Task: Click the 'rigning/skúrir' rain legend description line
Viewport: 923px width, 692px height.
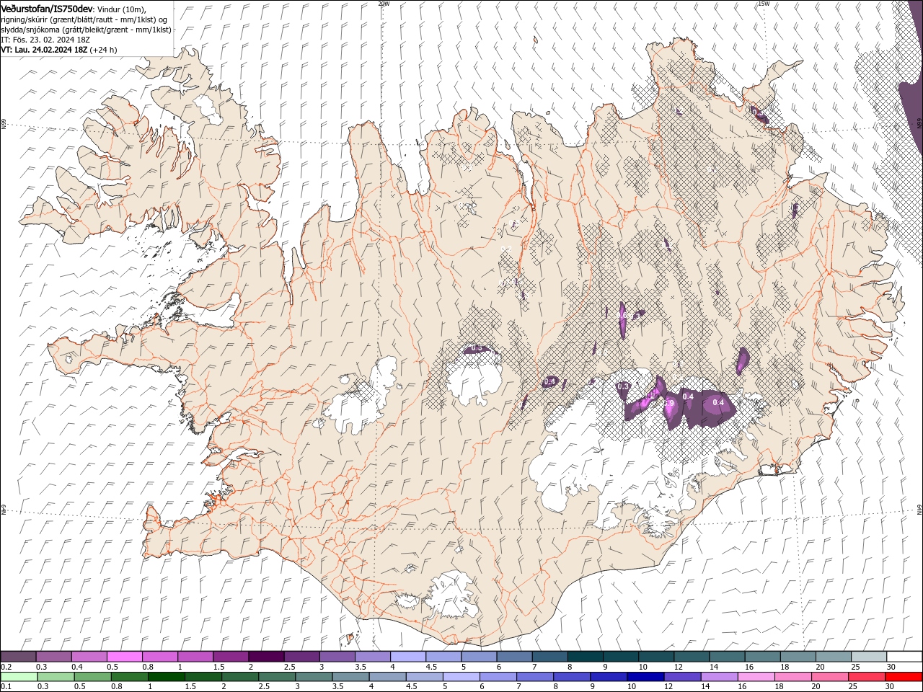Action: (84, 19)
